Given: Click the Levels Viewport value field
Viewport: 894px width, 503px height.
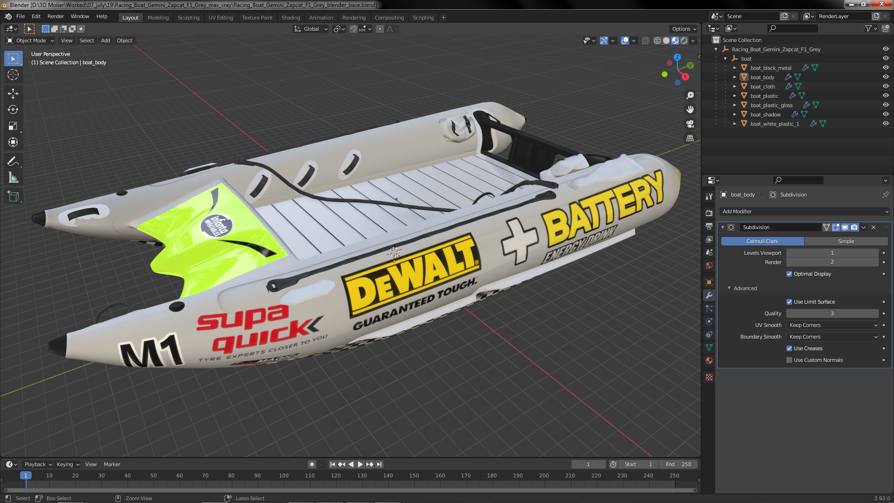Looking at the screenshot, I should 833,253.
